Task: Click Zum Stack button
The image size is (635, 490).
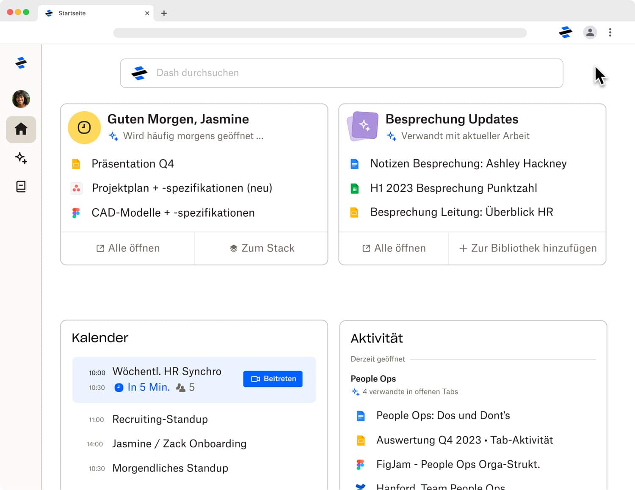Action: point(262,248)
